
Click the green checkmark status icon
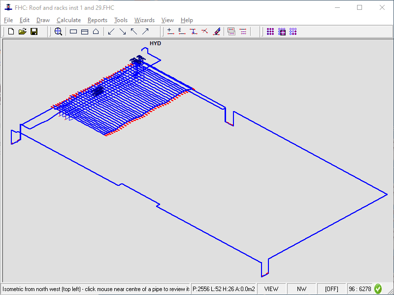click(x=377, y=289)
